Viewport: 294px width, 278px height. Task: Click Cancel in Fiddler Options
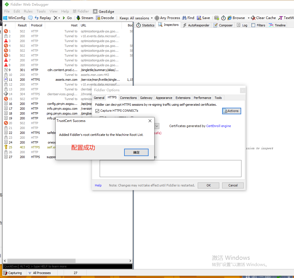click(233, 185)
